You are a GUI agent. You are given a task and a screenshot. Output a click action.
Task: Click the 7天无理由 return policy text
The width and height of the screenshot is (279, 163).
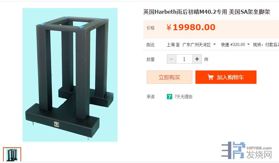tap(183, 97)
